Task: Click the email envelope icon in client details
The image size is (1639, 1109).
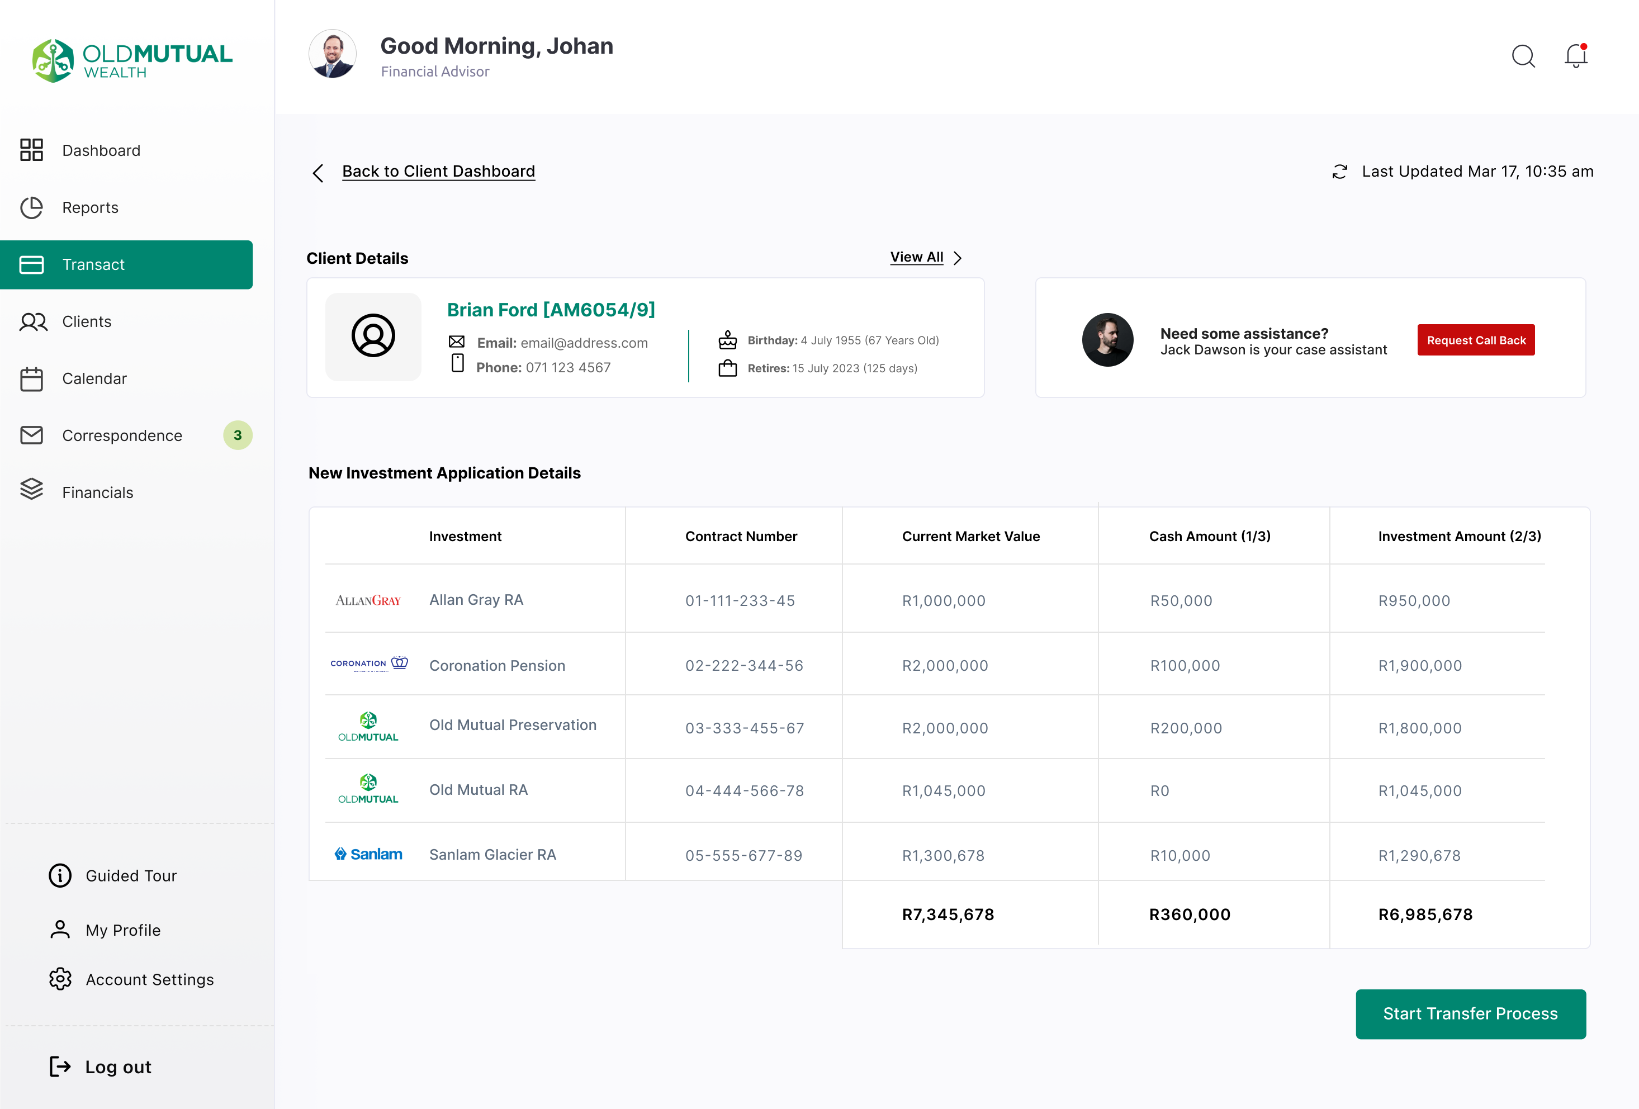Action: point(457,341)
